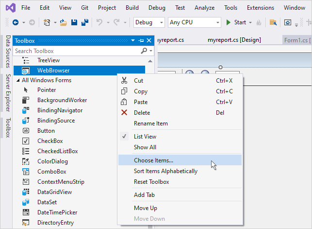Image resolution: width=312 pixels, height=229 pixels.
Task: Click the Navigate Backward arrow icon
Action: (16, 22)
